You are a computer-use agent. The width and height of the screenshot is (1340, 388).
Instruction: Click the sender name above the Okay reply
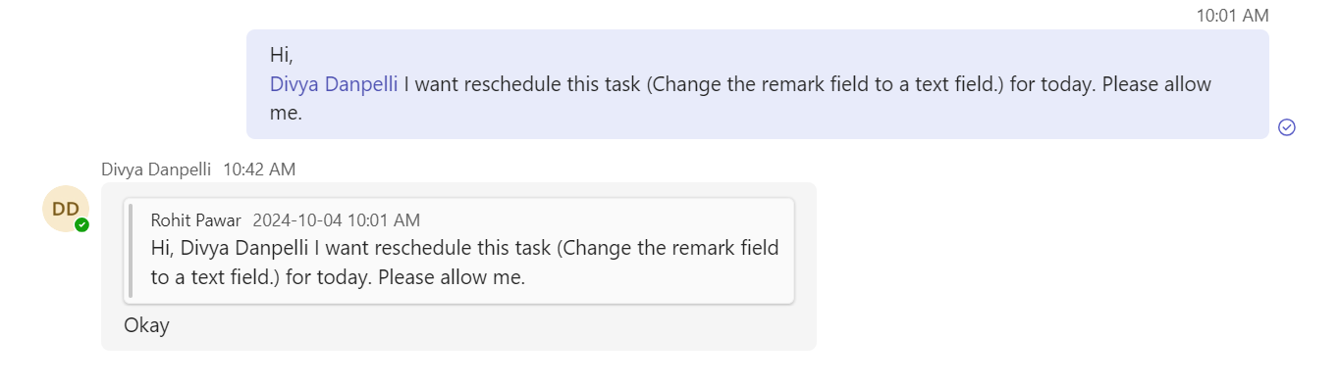point(156,169)
